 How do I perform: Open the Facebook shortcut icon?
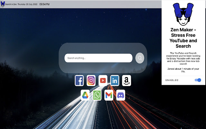pos(79,80)
